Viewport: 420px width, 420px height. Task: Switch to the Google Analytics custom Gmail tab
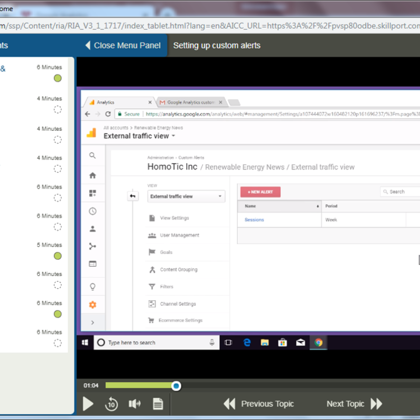coord(191,102)
